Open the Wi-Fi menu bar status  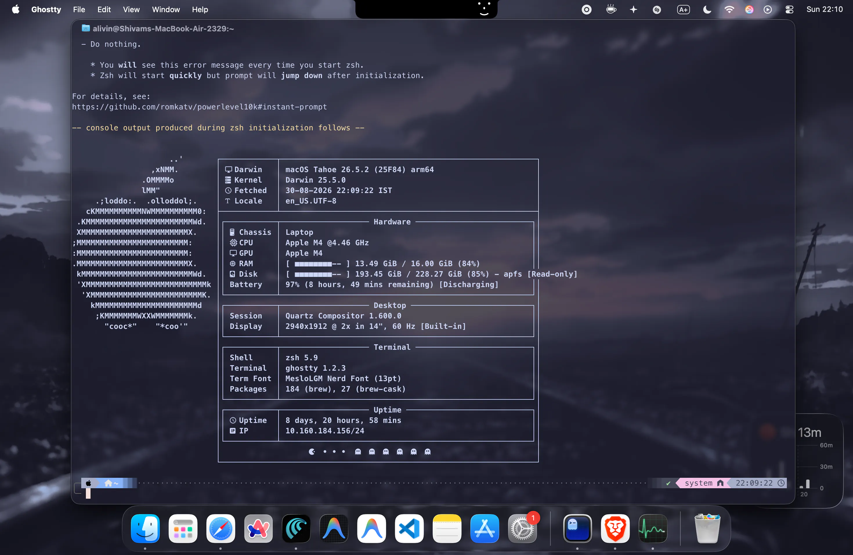click(729, 9)
